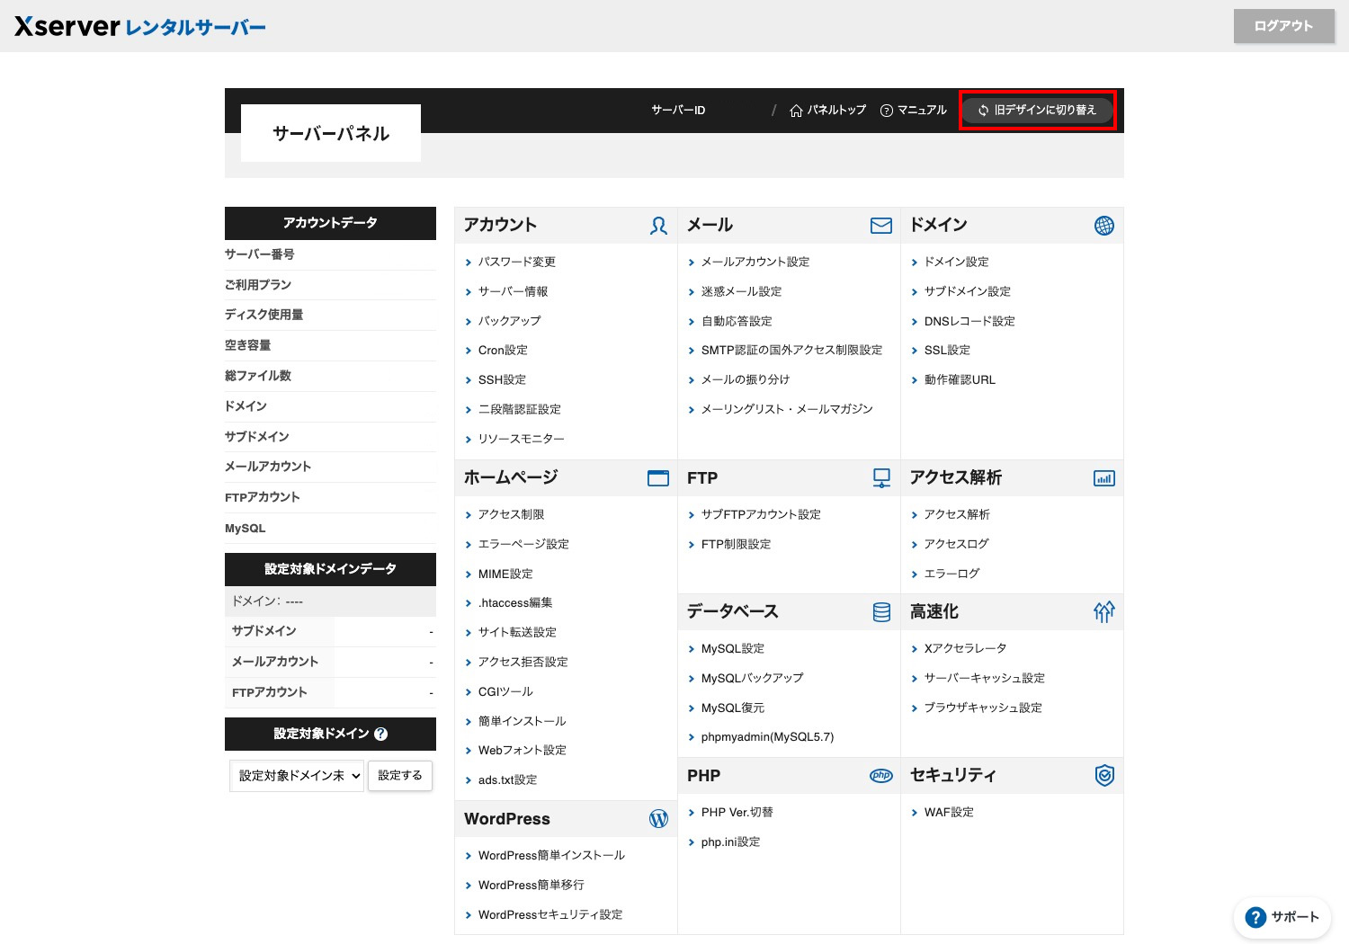1349x944 pixels.
Task: Open エラーログ
Action: click(951, 574)
